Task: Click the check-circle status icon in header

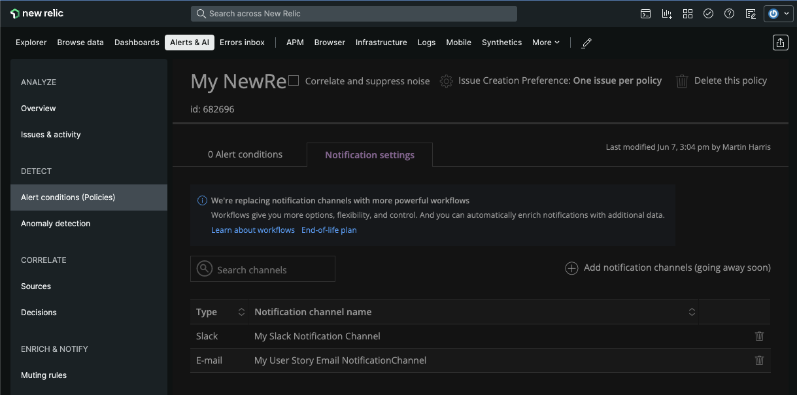Action: [708, 14]
